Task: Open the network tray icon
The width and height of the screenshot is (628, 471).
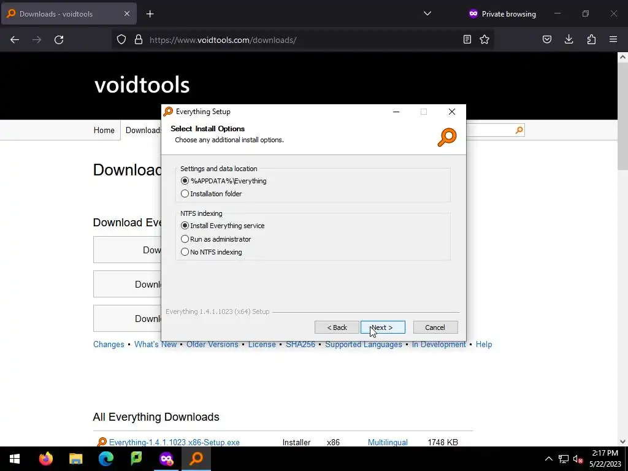Action: click(x=564, y=459)
